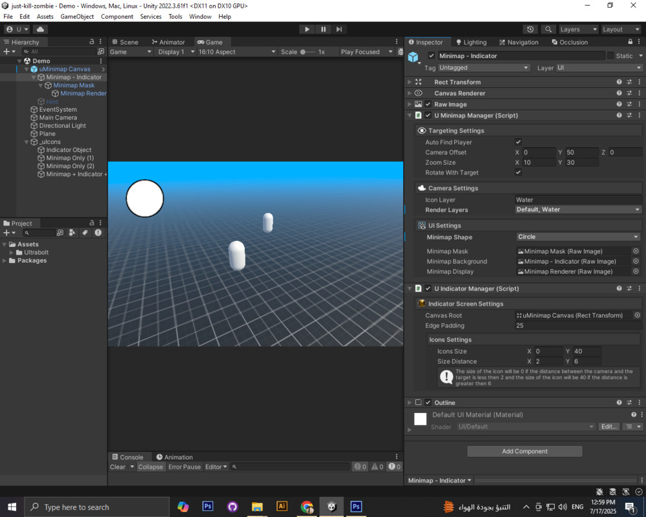Open help for Rect Transform component
This screenshot has width=646, height=517.
619,82
